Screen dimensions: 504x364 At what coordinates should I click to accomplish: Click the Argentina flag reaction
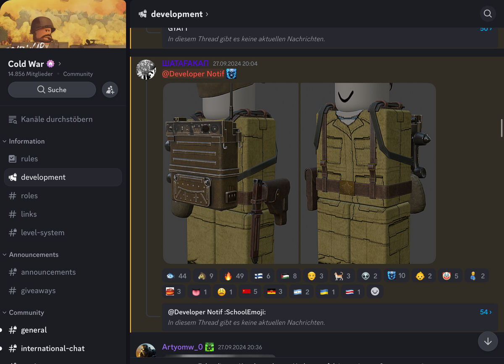coord(302,291)
